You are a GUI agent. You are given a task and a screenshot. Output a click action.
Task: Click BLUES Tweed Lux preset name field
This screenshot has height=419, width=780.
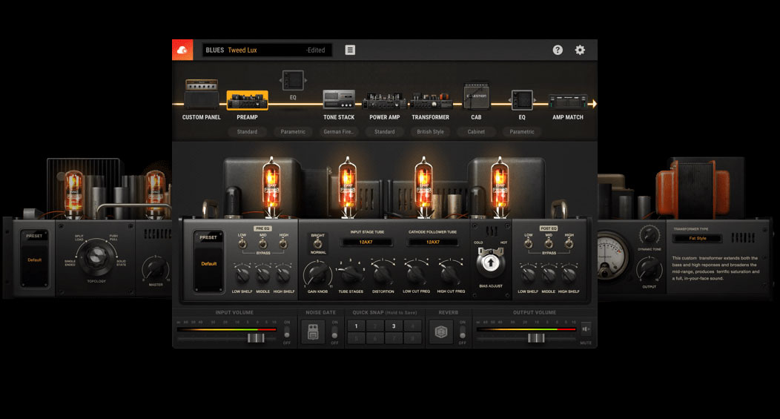tap(267, 50)
